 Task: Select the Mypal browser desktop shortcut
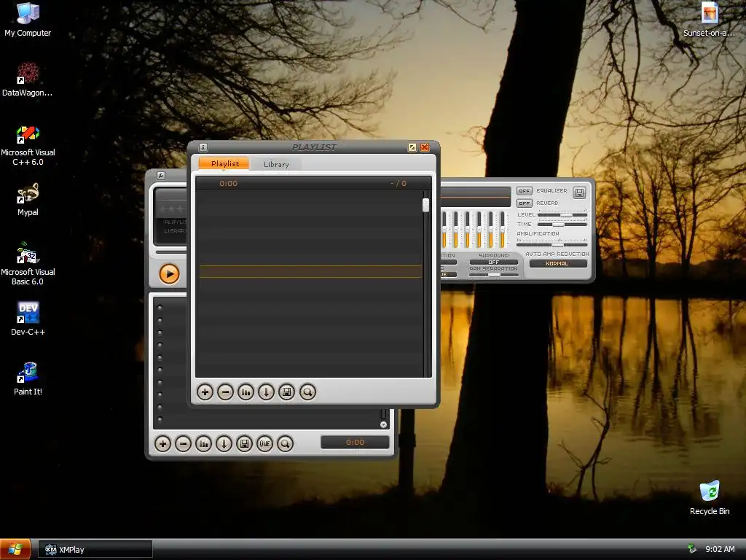coord(28,200)
